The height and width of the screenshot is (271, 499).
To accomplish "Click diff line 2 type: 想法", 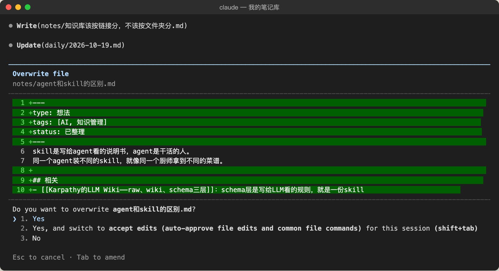I will (248, 113).
